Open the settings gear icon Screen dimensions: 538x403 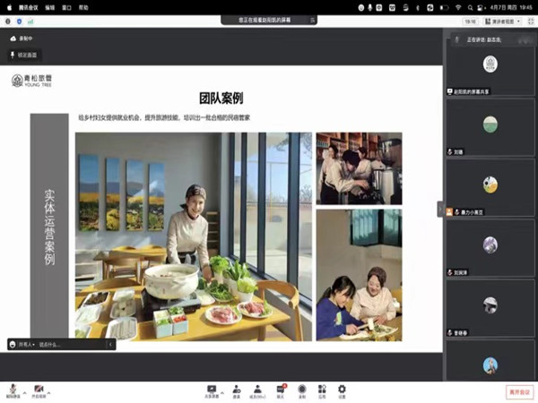pyautogui.click(x=342, y=389)
